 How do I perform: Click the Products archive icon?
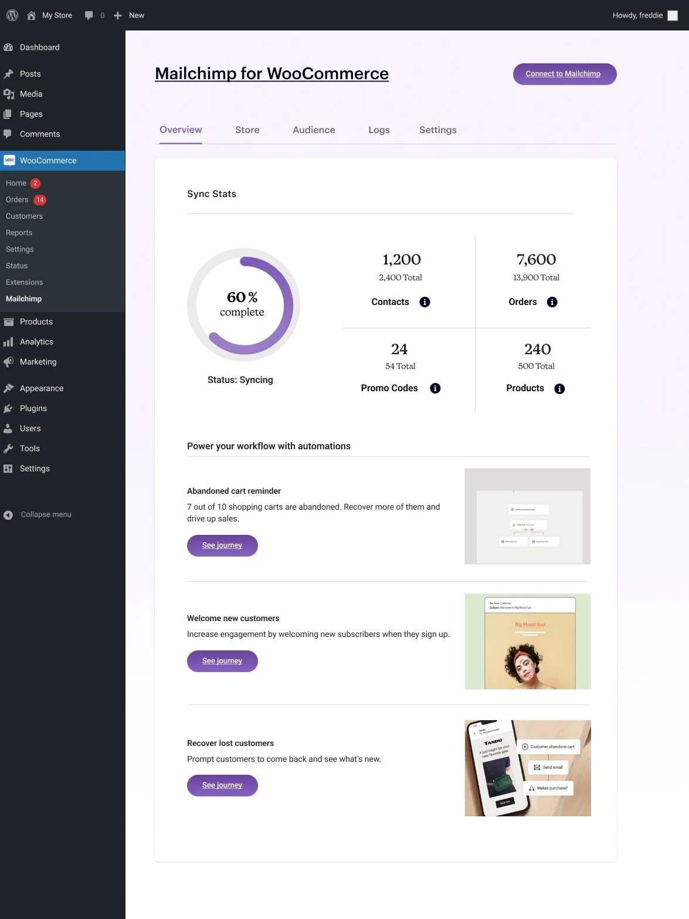point(8,321)
